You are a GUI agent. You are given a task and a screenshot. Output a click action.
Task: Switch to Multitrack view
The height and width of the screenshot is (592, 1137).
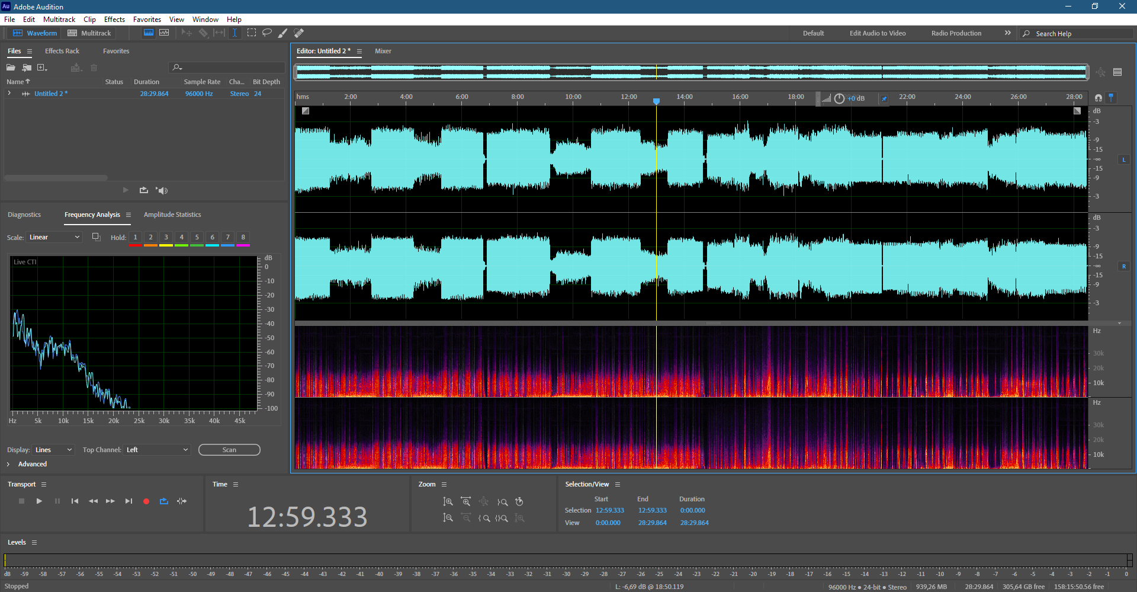click(x=89, y=33)
